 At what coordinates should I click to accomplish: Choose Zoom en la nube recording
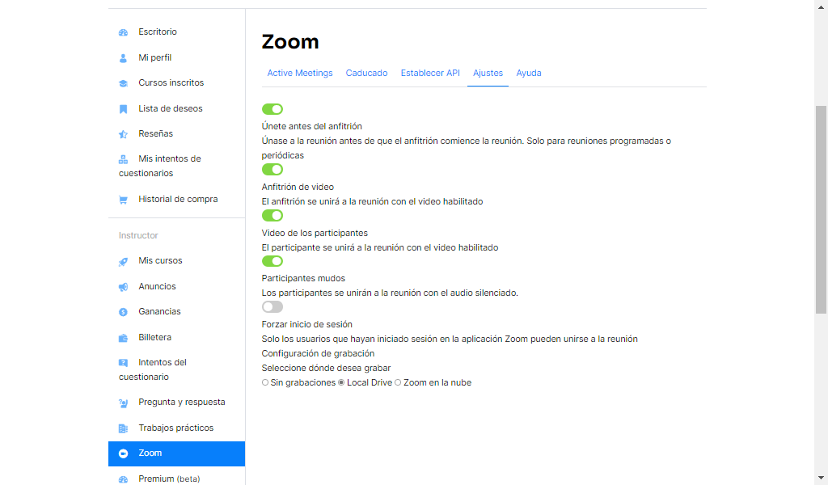point(398,382)
